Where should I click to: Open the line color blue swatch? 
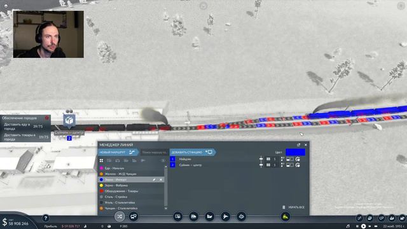[x=295, y=152]
